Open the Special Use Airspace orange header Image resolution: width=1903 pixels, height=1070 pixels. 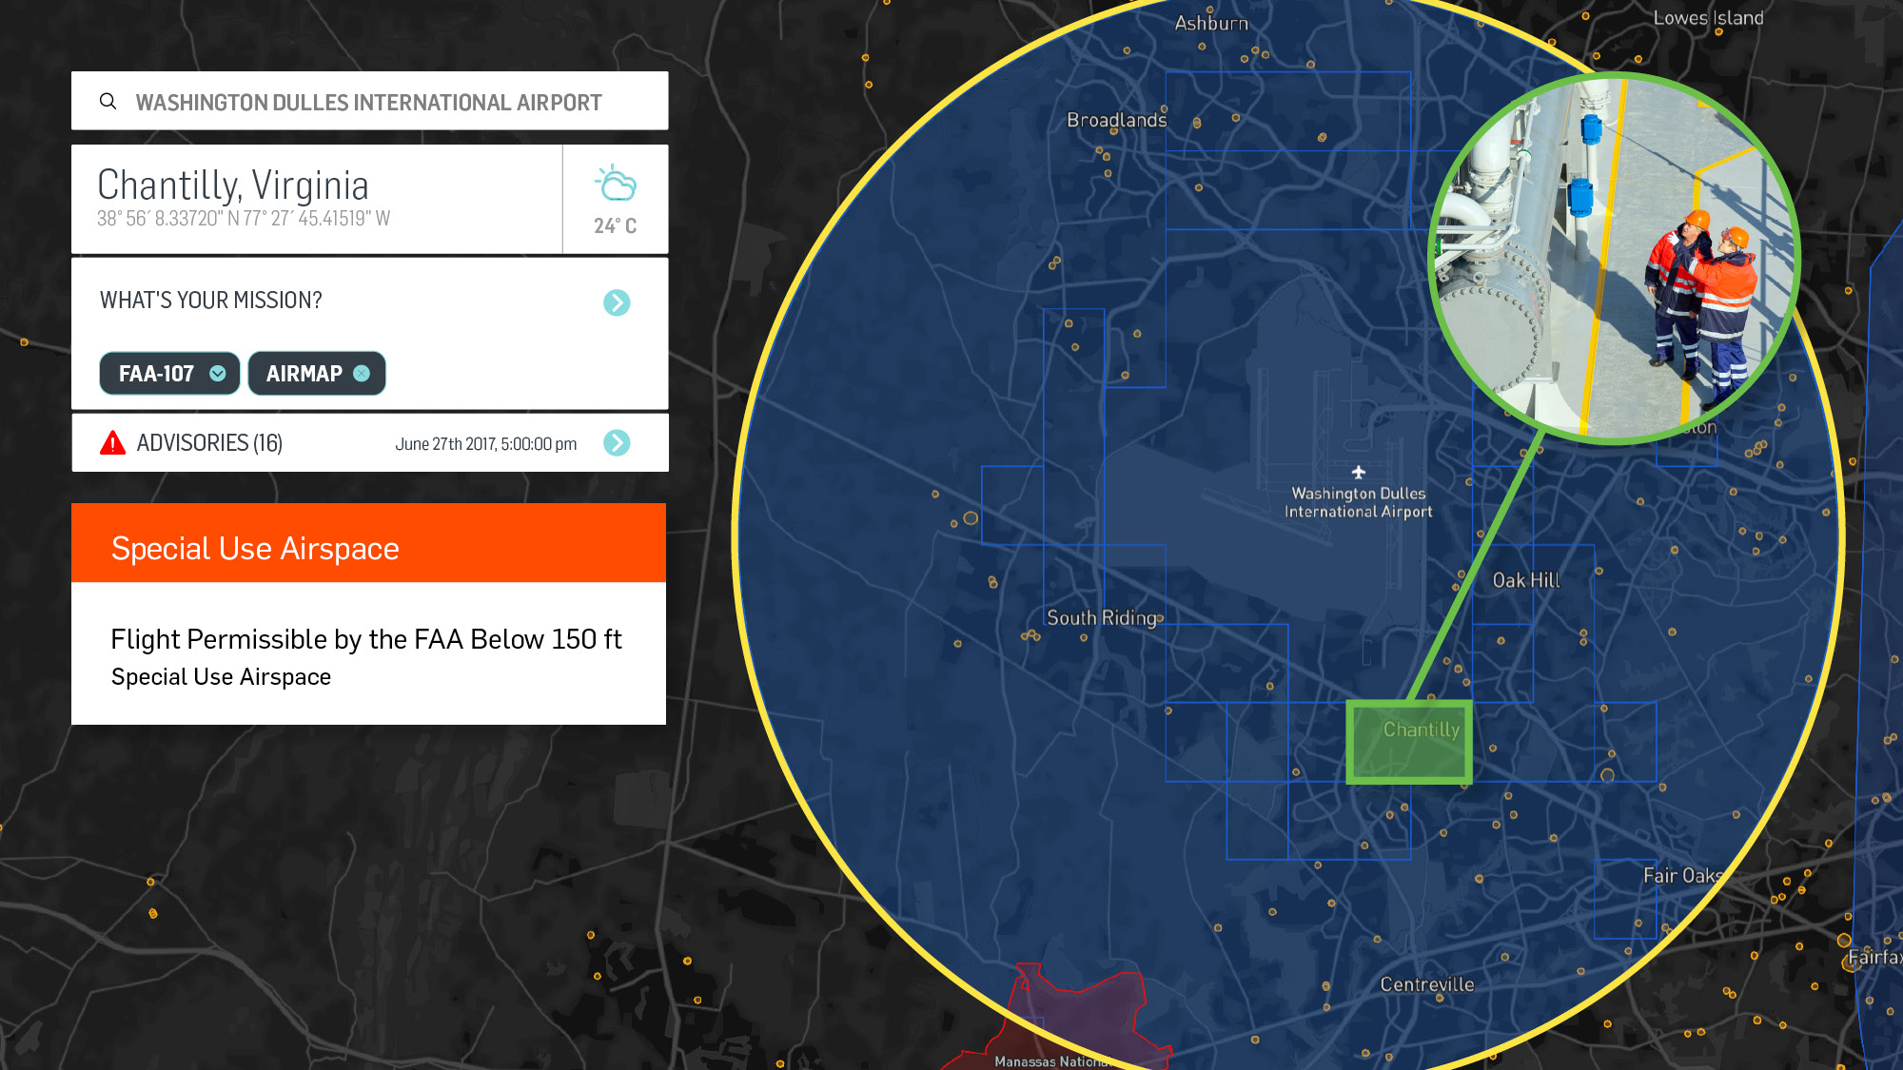[368, 543]
